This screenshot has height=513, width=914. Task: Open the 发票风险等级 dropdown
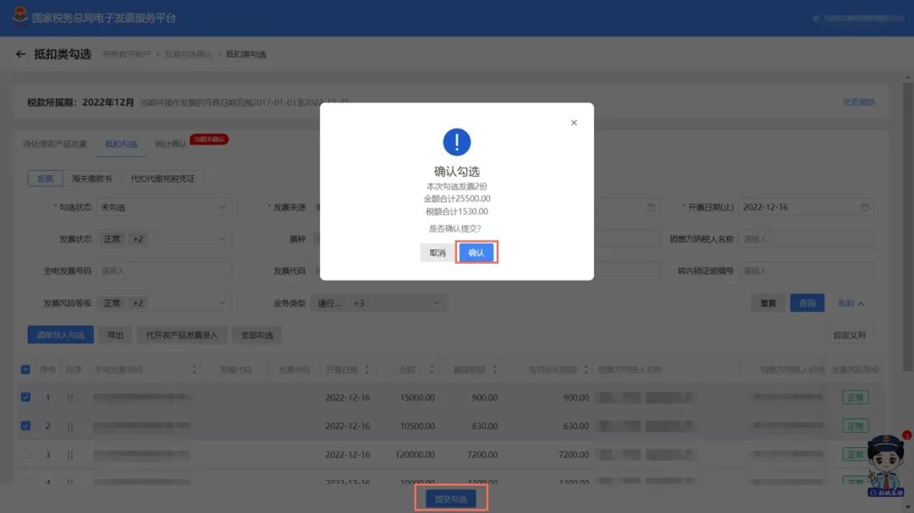(163, 303)
